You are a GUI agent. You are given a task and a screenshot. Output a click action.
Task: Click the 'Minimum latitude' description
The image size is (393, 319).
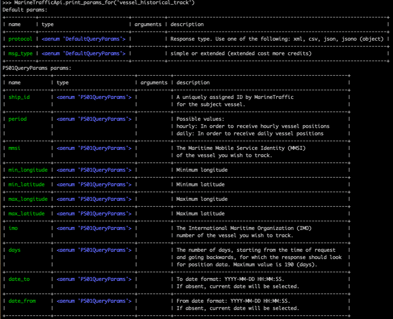200,185
